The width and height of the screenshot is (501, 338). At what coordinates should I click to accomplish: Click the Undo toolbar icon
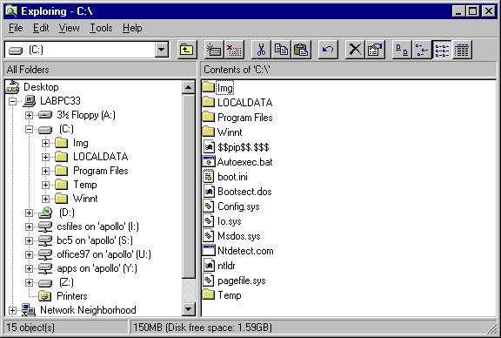pos(328,50)
